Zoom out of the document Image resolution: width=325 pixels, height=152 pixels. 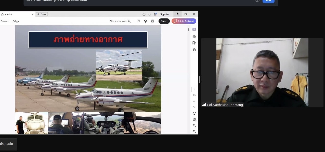click(194, 131)
